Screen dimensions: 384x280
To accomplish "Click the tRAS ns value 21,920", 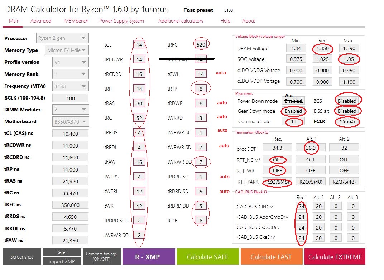I will 71,182.
